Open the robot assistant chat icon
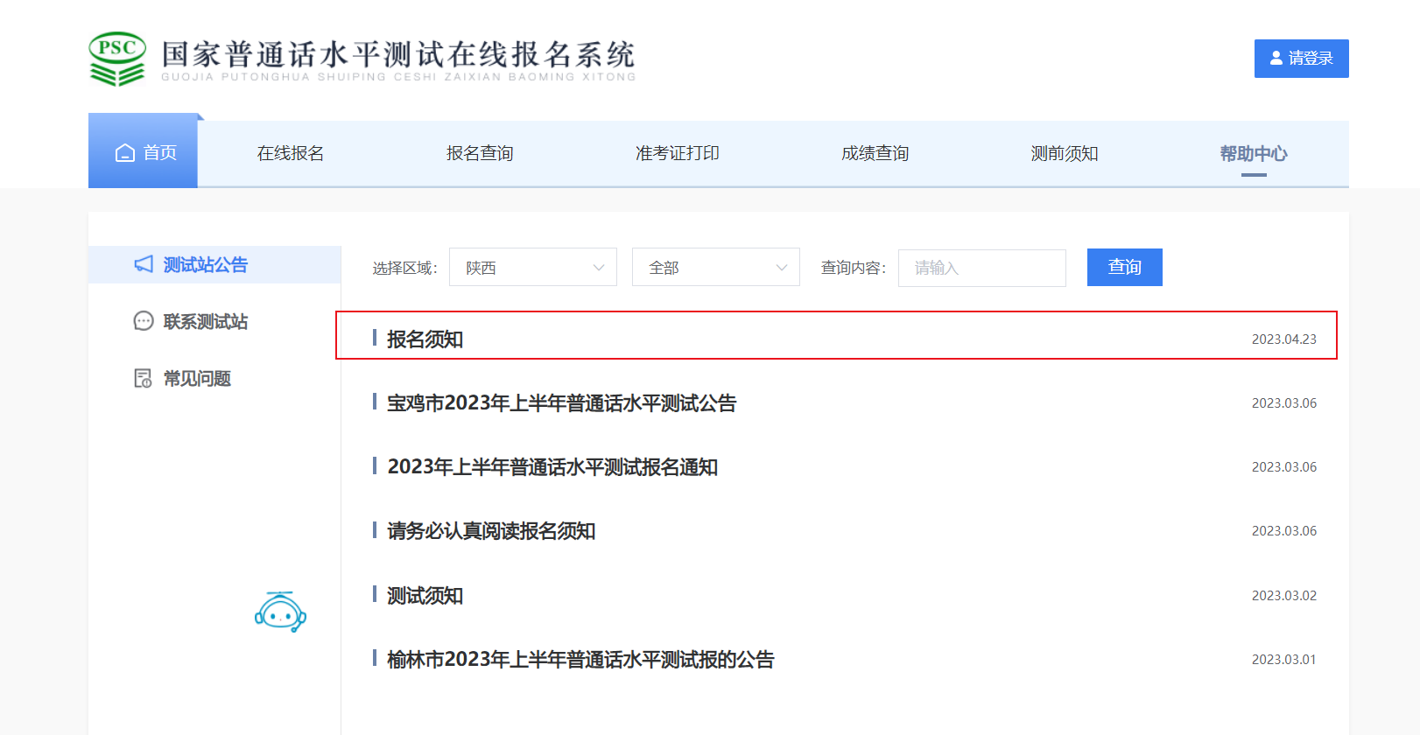This screenshot has height=735, width=1420. pyautogui.click(x=280, y=612)
